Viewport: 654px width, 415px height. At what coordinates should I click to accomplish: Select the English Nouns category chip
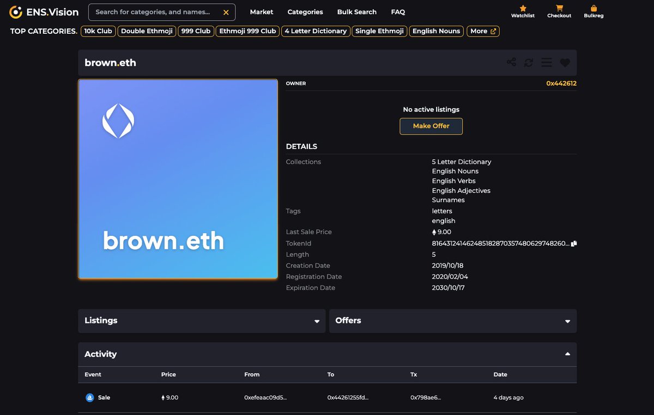(x=437, y=31)
